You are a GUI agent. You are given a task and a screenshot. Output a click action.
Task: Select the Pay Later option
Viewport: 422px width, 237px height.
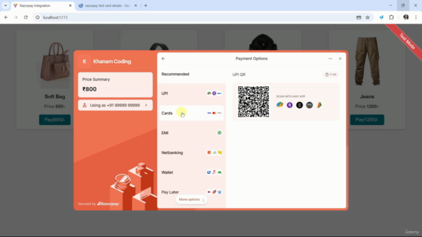[x=192, y=192]
